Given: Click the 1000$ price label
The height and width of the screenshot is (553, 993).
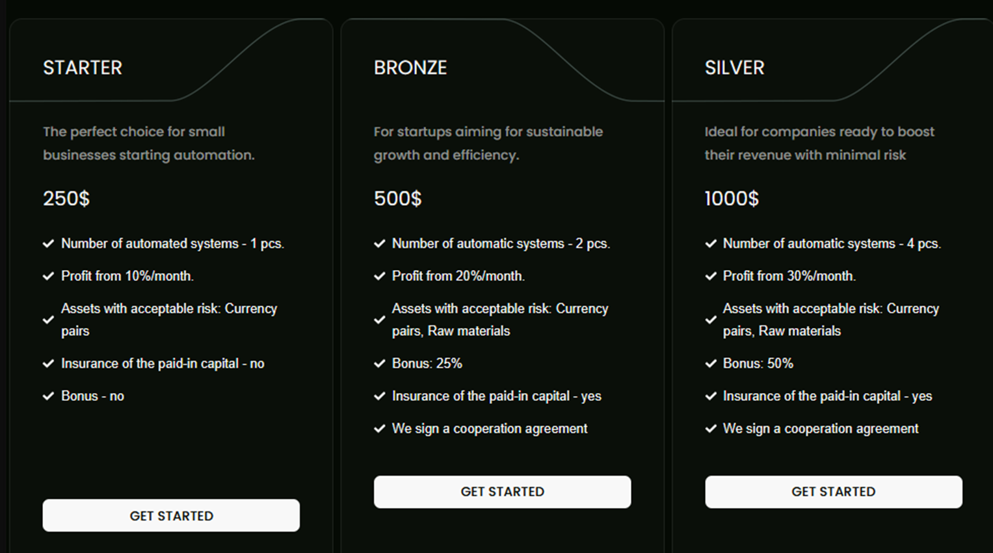Looking at the screenshot, I should coord(732,198).
